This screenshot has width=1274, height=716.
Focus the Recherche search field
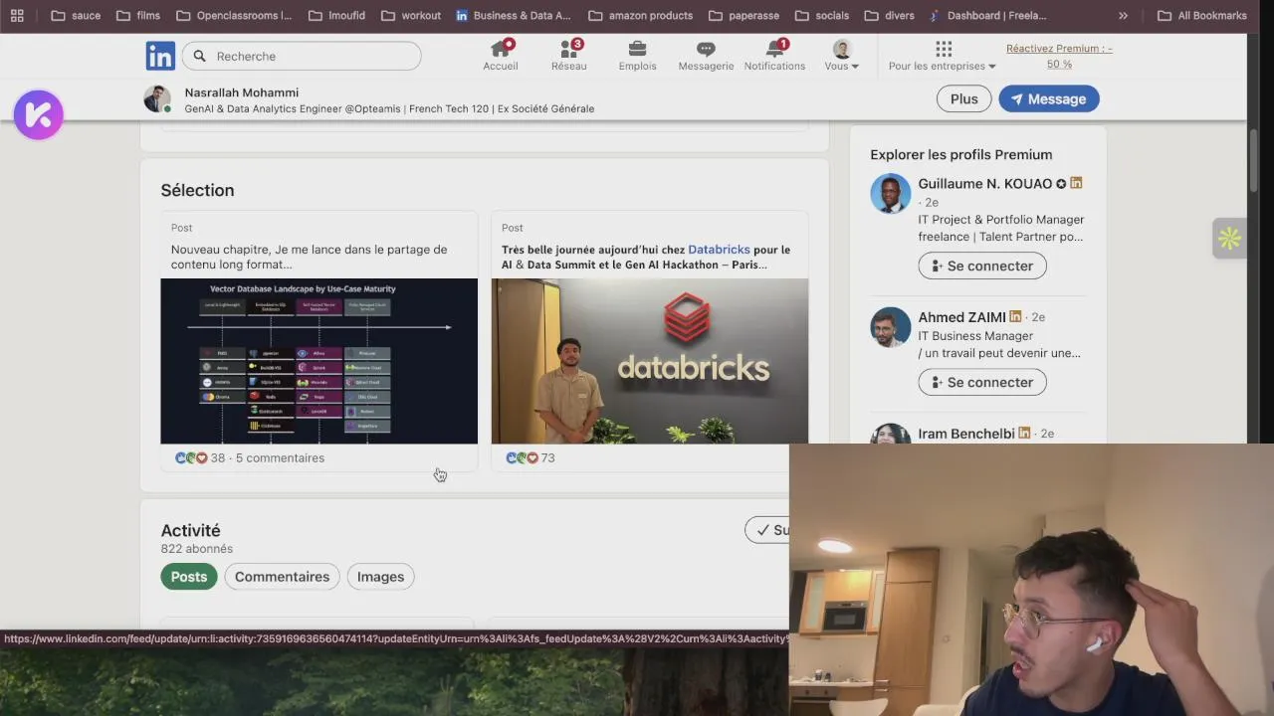pos(302,56)
